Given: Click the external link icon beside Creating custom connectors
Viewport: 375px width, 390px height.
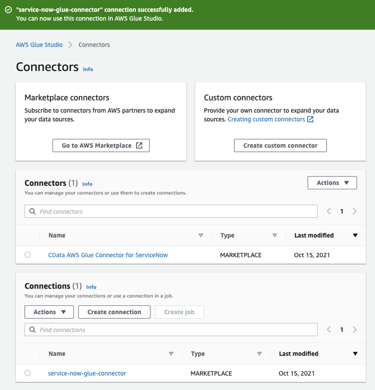Looking at the screenshot, I should pyautogui.click(x=310, y=119).
